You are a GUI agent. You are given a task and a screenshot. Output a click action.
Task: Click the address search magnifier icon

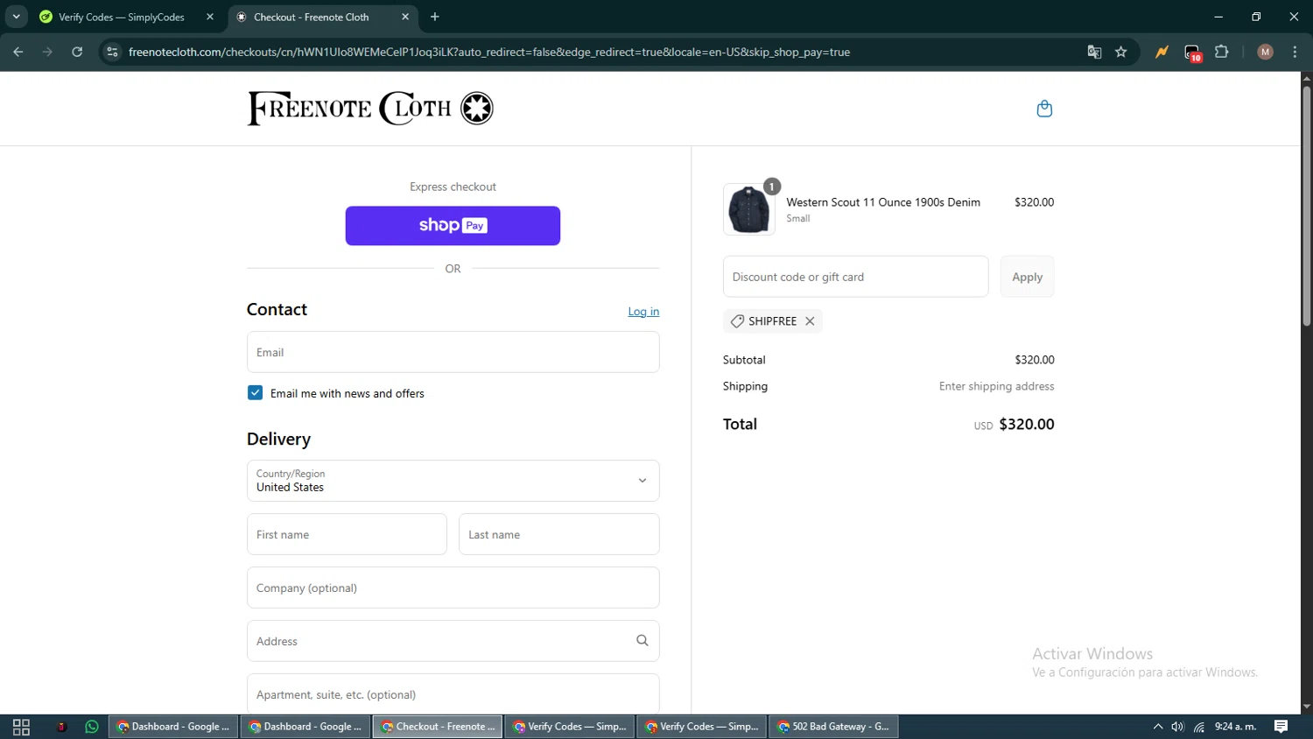(642, 641)
